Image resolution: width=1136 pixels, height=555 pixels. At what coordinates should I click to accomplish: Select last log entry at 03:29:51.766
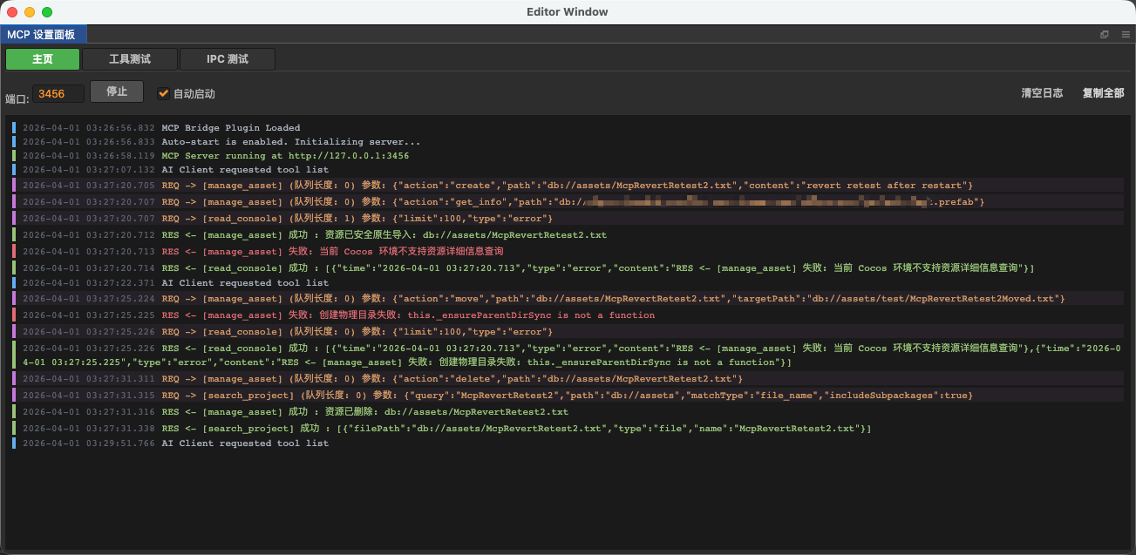pos(568,443)
